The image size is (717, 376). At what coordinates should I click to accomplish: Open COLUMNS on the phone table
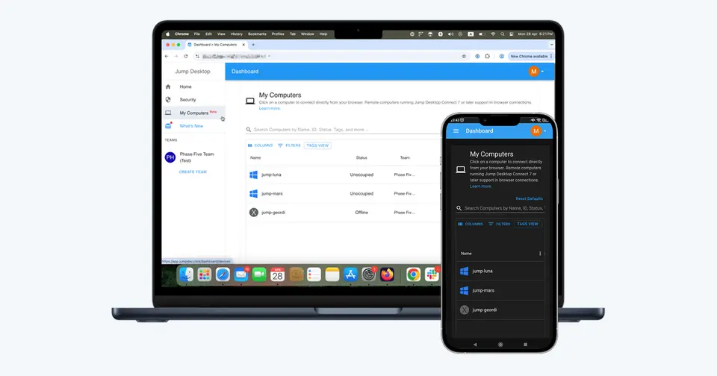pos(471,225)
